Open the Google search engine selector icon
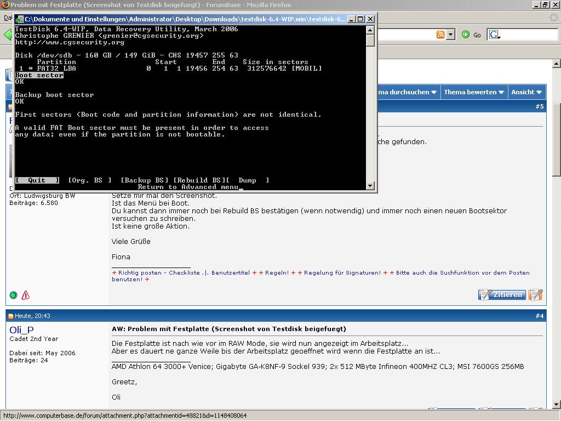Viewport: 561px width, 421px height. 495,35
